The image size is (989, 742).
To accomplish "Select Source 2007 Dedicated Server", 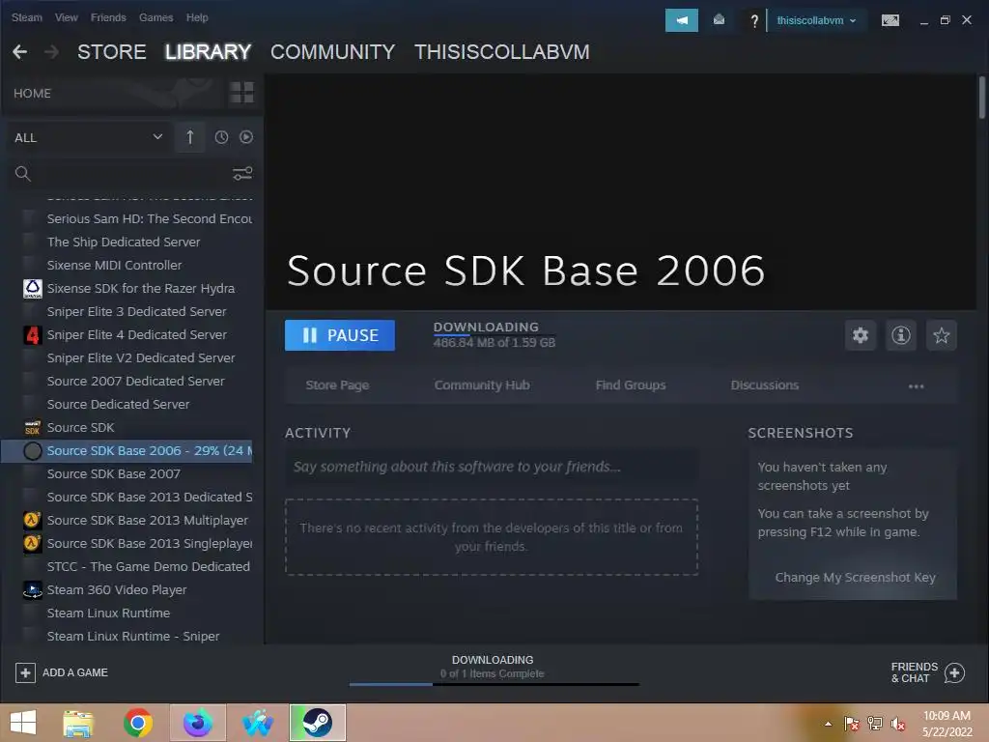I will [x=135, y=381].
